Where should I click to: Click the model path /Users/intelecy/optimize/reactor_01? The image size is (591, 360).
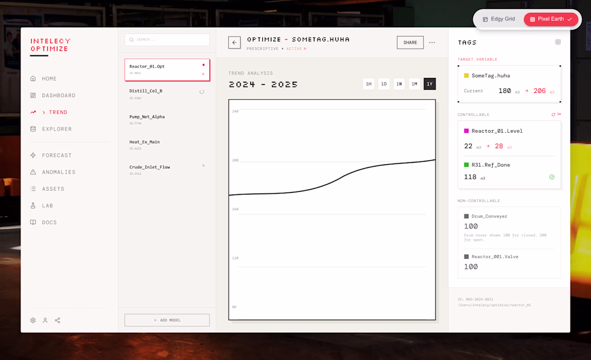(494, 305)
